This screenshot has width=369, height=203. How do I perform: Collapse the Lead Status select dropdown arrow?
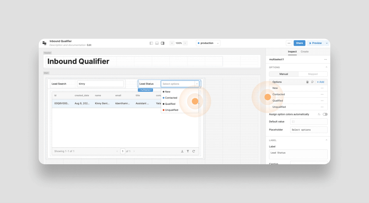point(197,84)
